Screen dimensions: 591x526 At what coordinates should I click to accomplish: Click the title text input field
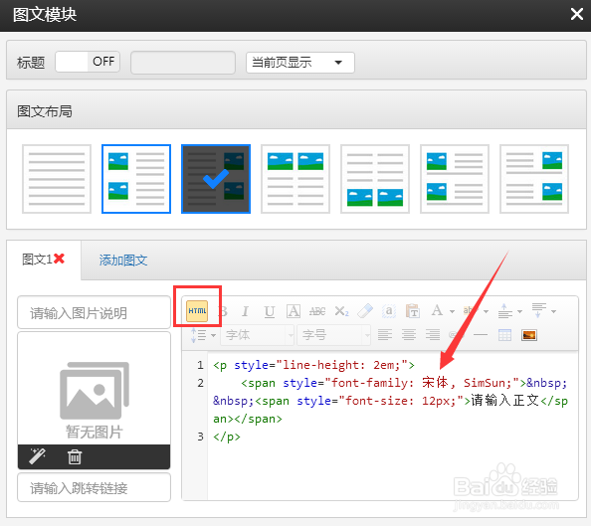(x=183, y=63)
